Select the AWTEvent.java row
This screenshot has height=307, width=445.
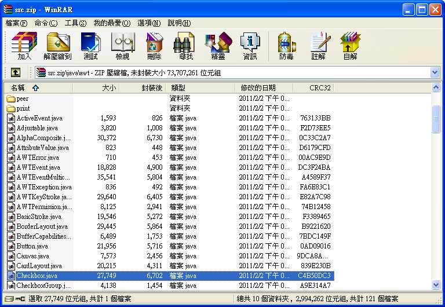tap(169, 167)
